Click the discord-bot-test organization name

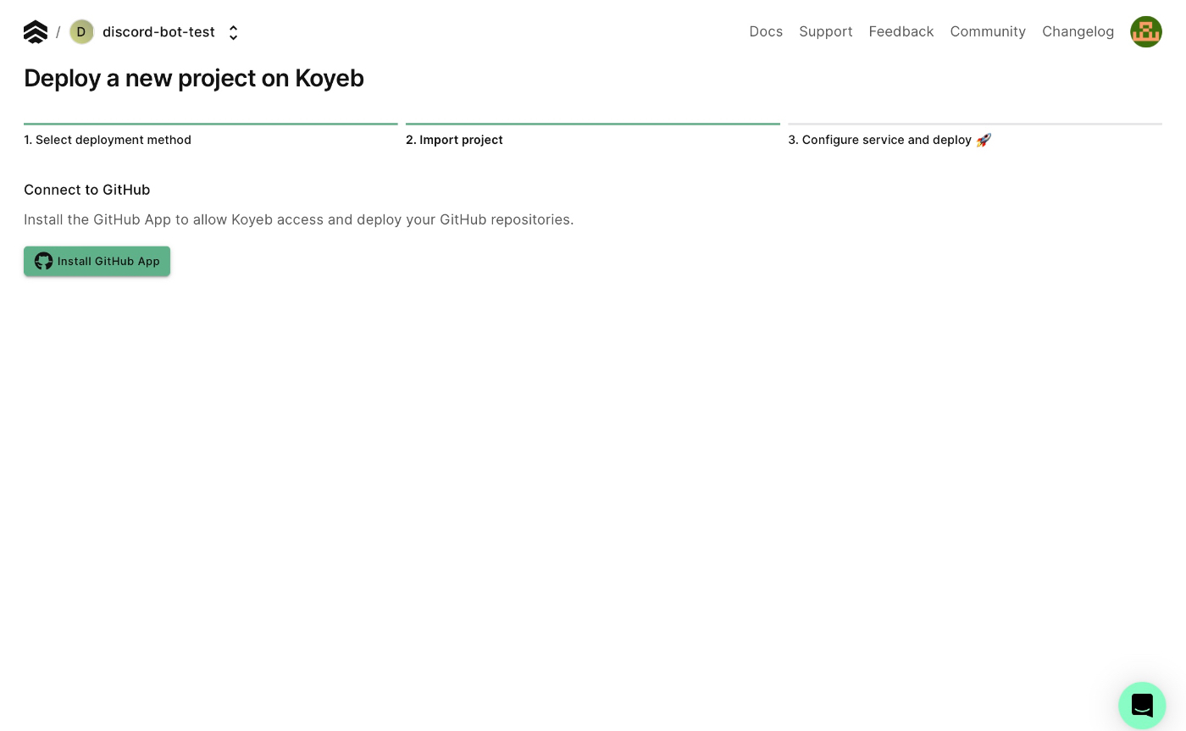point(158,32)
